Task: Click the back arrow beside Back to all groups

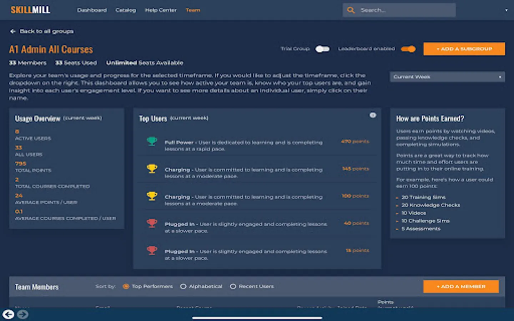Action: (x=13, y=31)
